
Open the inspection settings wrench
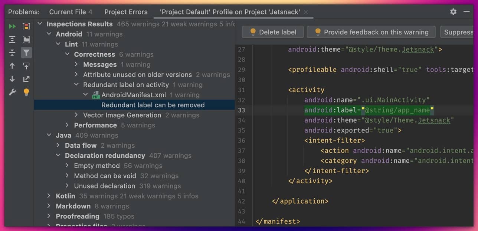coord(12,92)
